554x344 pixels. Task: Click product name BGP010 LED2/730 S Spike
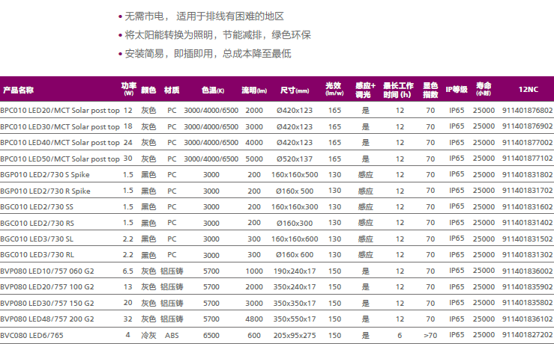[46, 174]
